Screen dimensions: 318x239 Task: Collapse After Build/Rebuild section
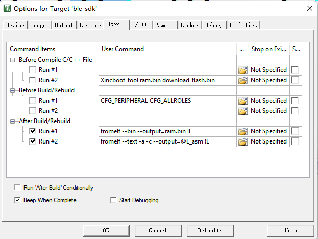pos(13,121)
